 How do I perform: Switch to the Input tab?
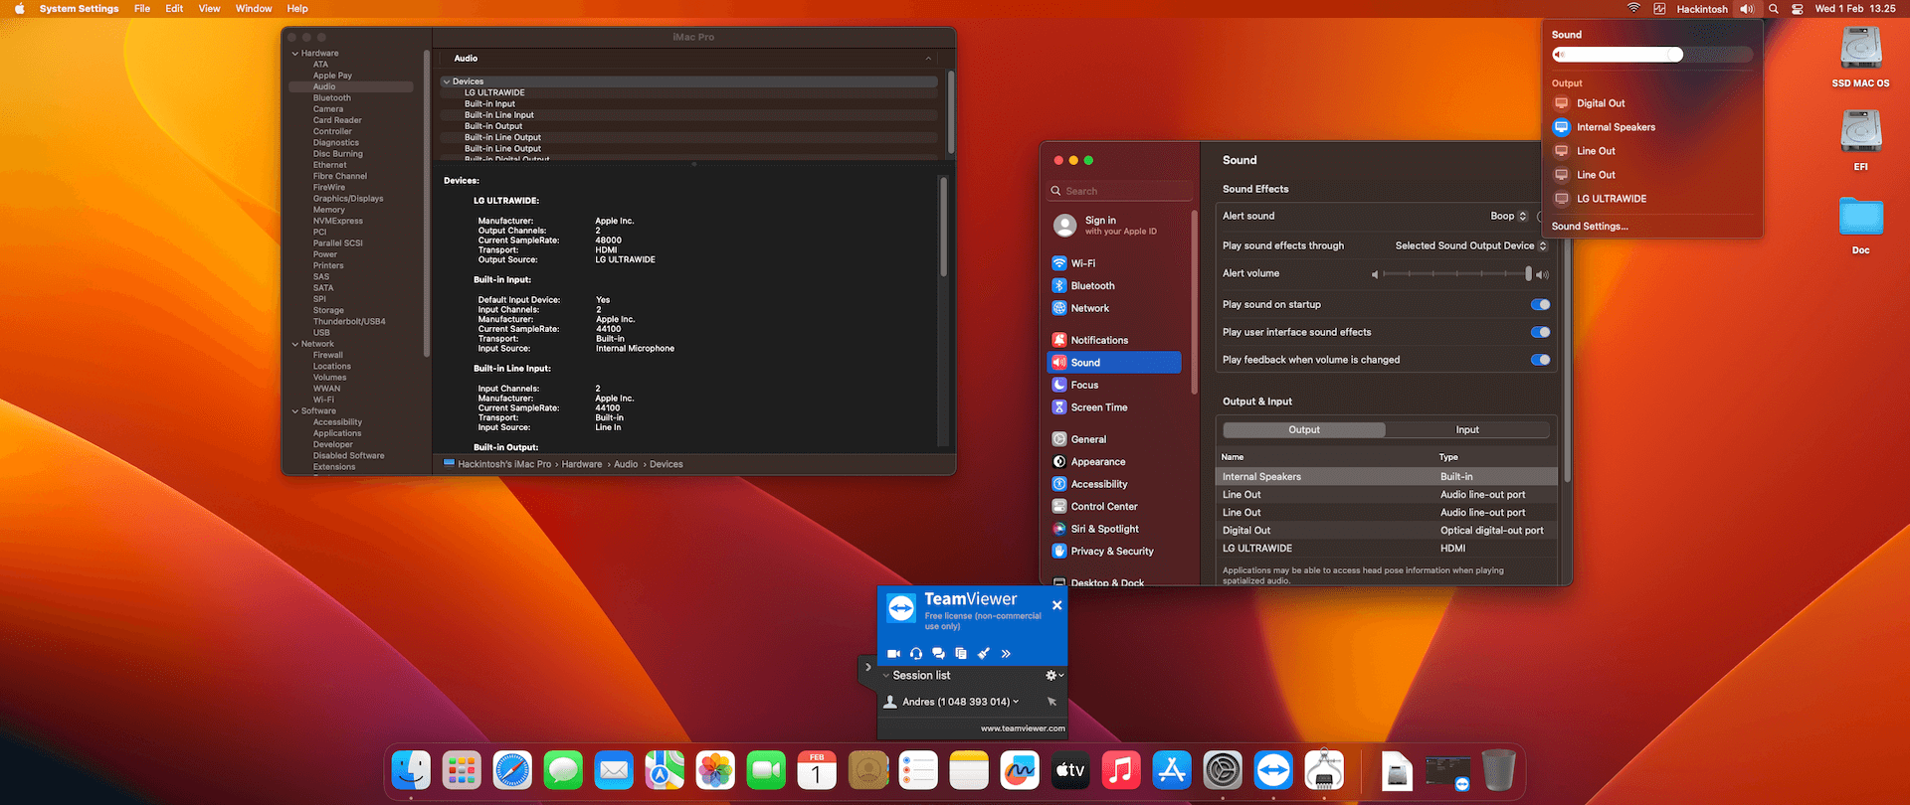coord(1467,430)
